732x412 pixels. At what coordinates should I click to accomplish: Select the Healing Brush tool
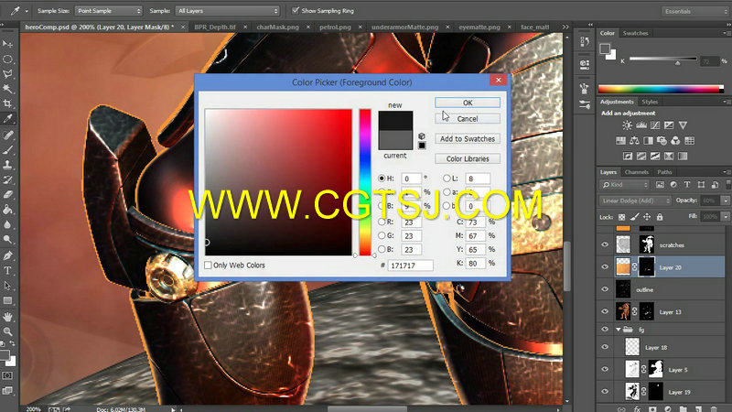tap(7, 135)
